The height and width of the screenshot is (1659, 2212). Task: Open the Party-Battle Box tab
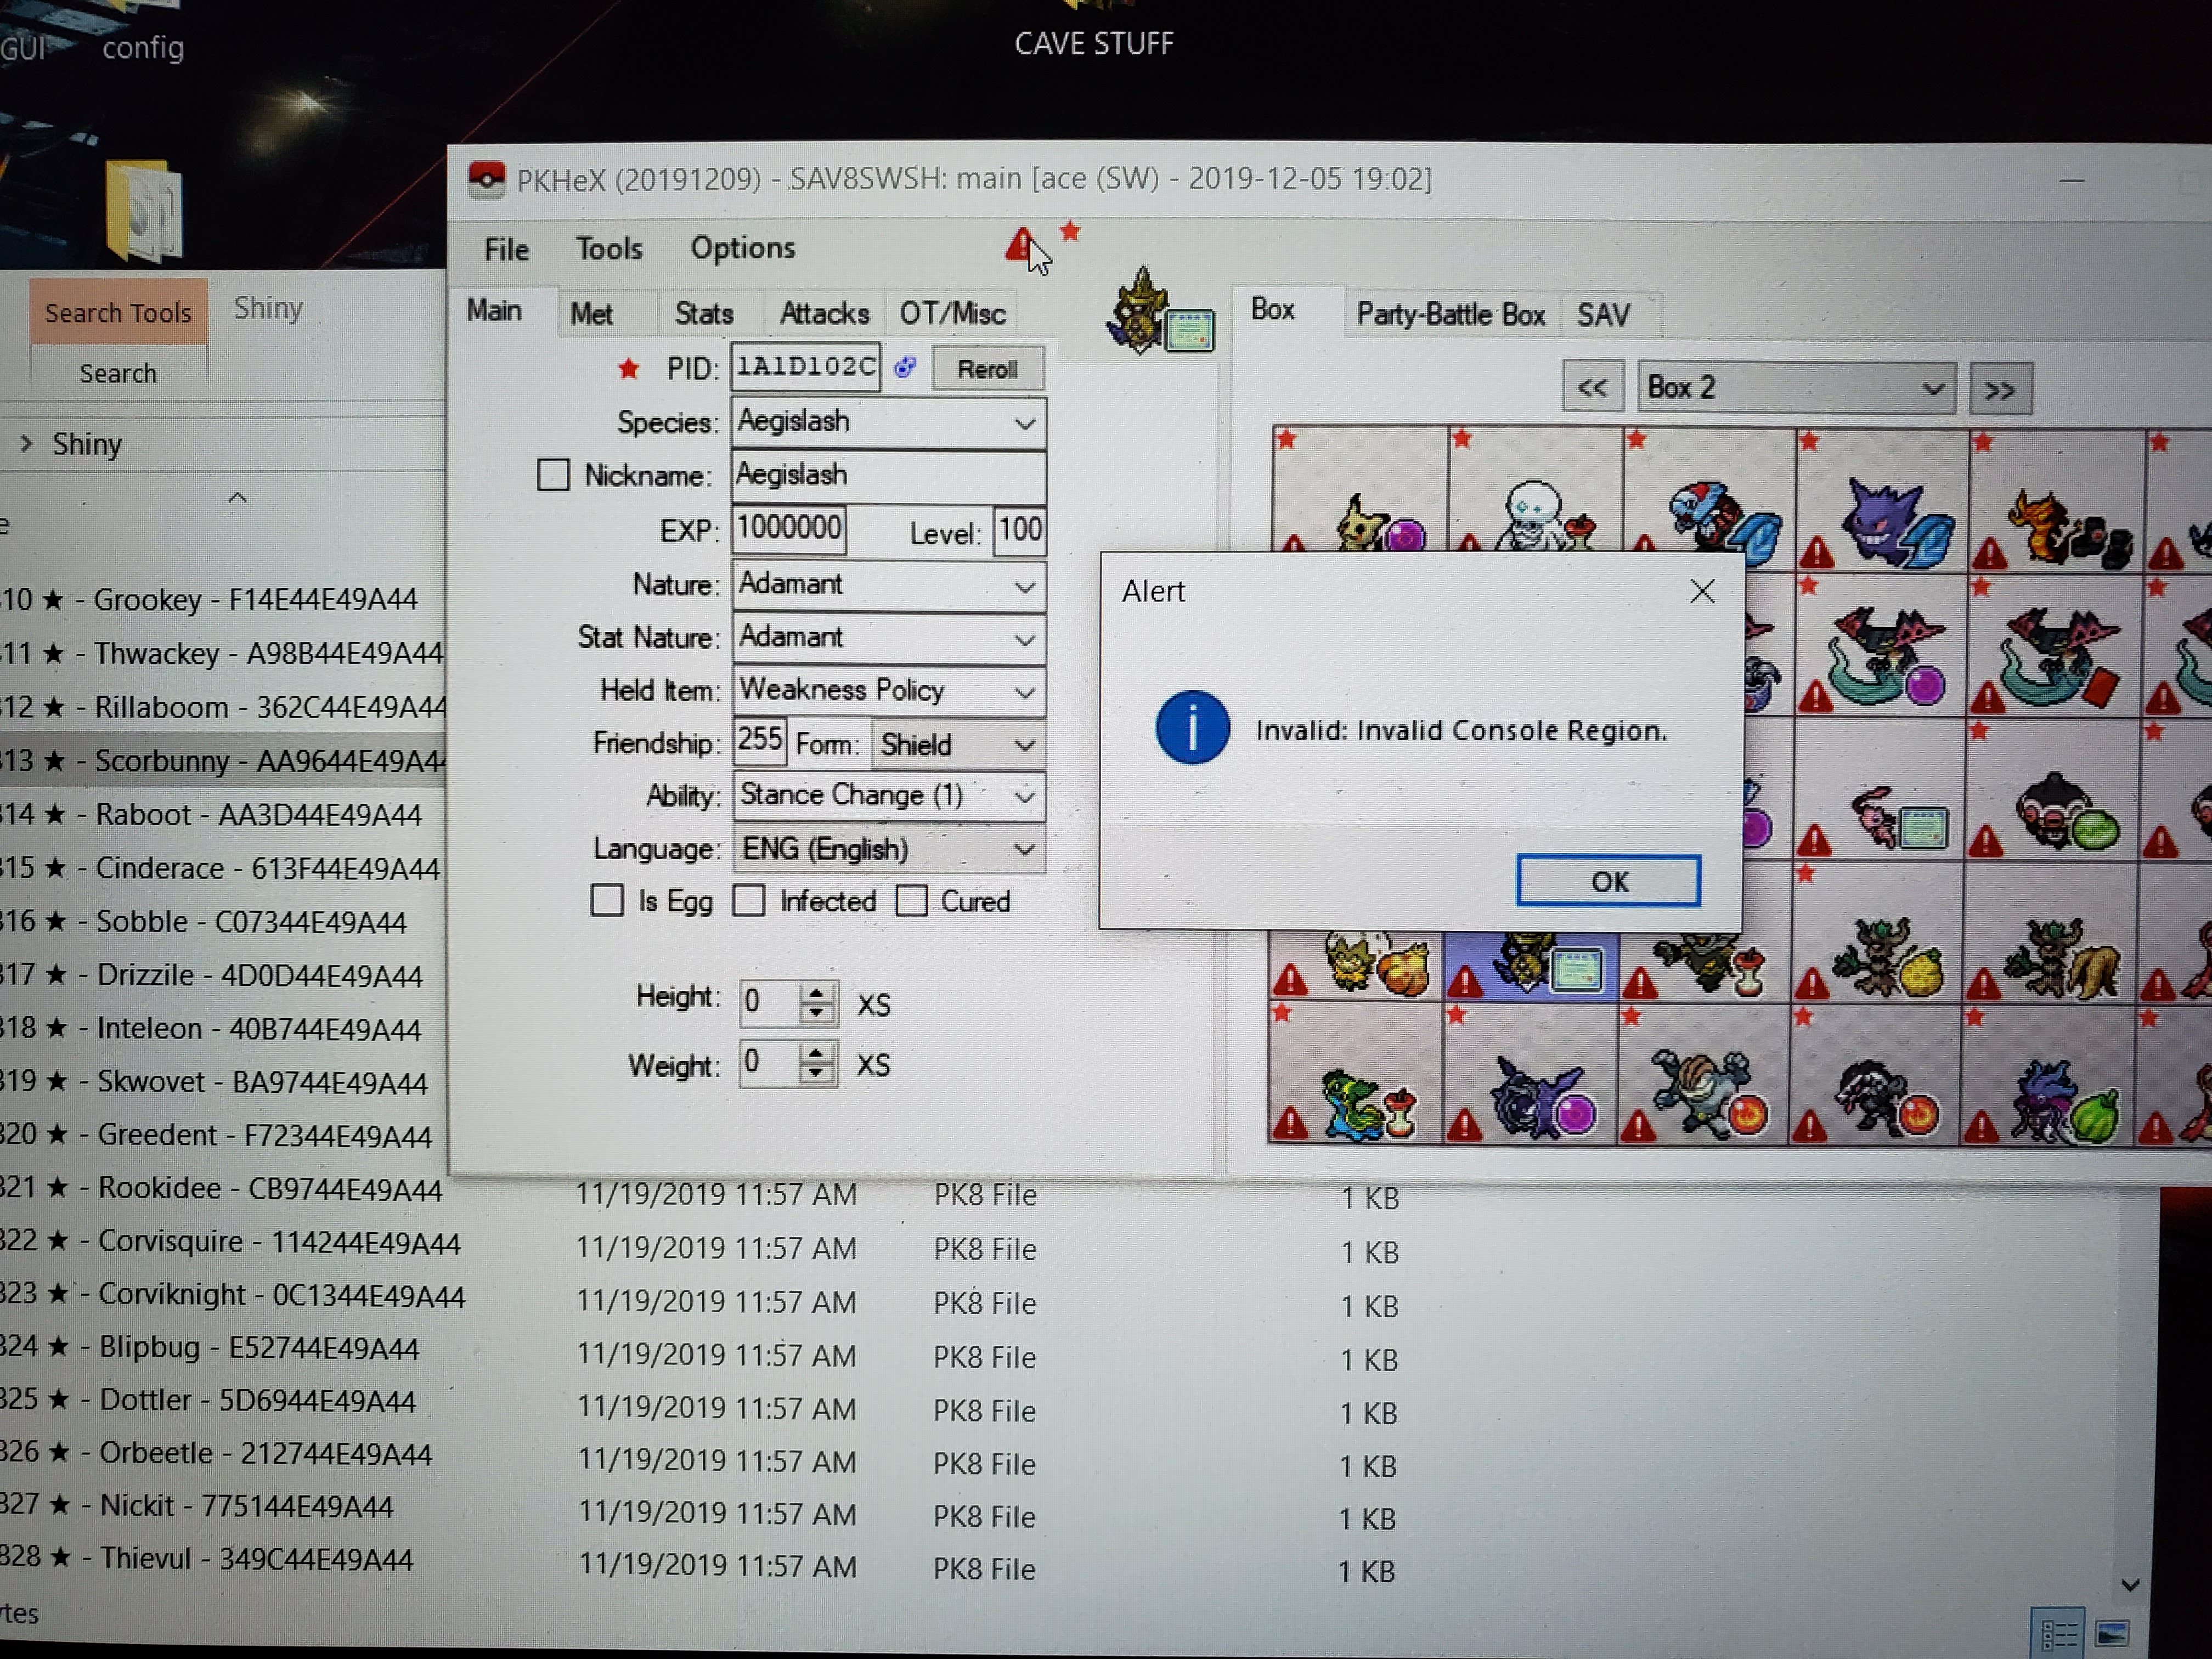coord(1450,315)
